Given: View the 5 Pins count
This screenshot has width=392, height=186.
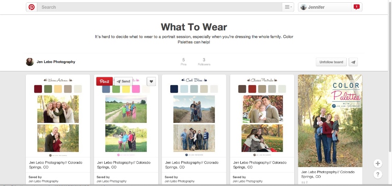Looking at the screenshot, I should [184, 62].
